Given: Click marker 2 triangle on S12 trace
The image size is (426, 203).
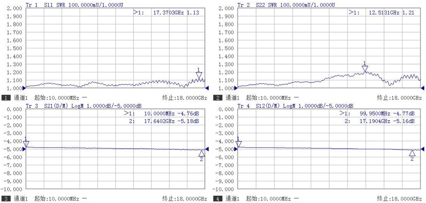Looking at the screenshot, I should pos(412,153).
